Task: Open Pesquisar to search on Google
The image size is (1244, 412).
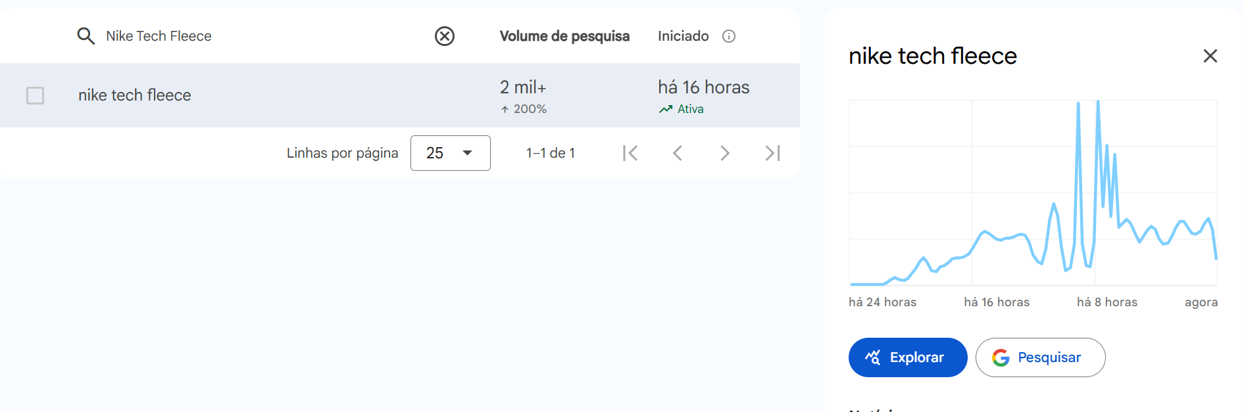Action: point(1040,357)
